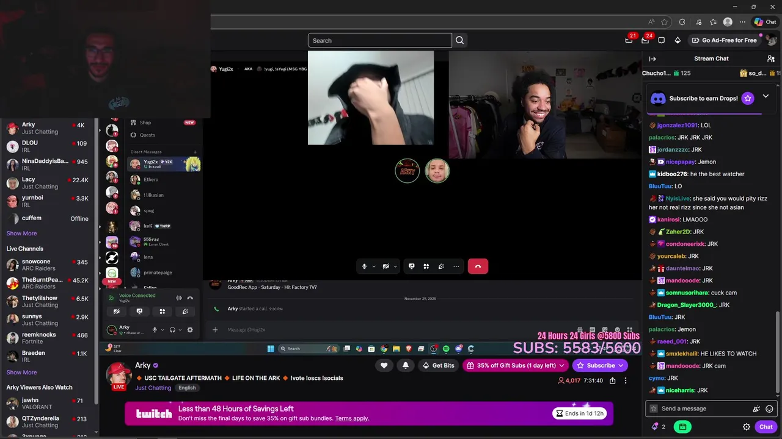
Task: Toggle Discord user panel headphones deafen
Action: click(x=172, y=330)
